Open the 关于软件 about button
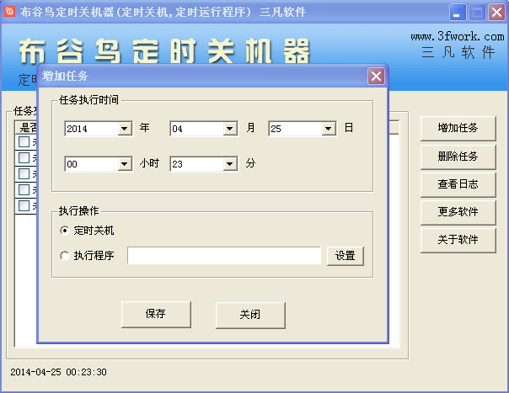 click(458, 239)
